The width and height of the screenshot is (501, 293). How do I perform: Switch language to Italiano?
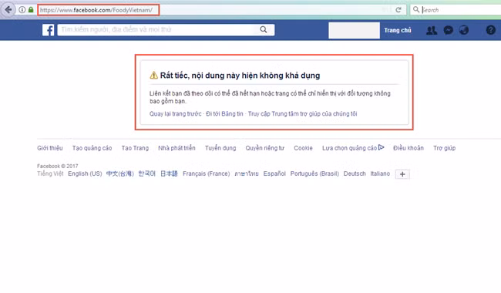380,173
